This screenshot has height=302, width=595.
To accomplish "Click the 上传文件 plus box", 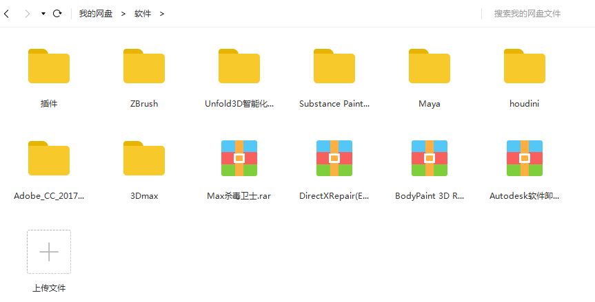I will [x=49, y=252].
